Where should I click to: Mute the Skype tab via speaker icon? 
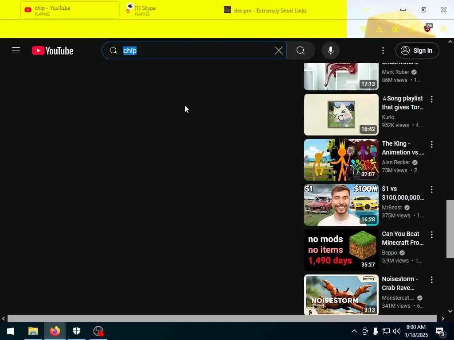(130, 6)
